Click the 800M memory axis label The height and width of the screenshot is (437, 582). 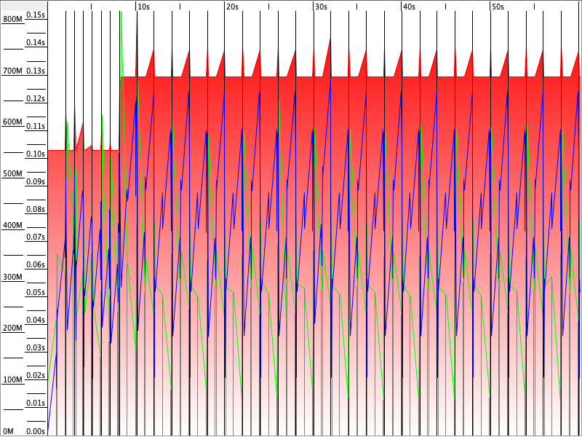[13, 20]
